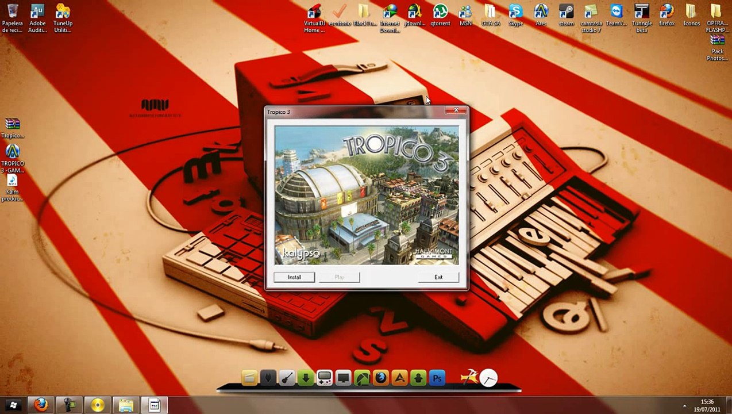Image resolution: width=732 pixels, height=414 pixels.
Task: Select the BlackTu... folder on desktop
Action: click(x=364, y=16)
